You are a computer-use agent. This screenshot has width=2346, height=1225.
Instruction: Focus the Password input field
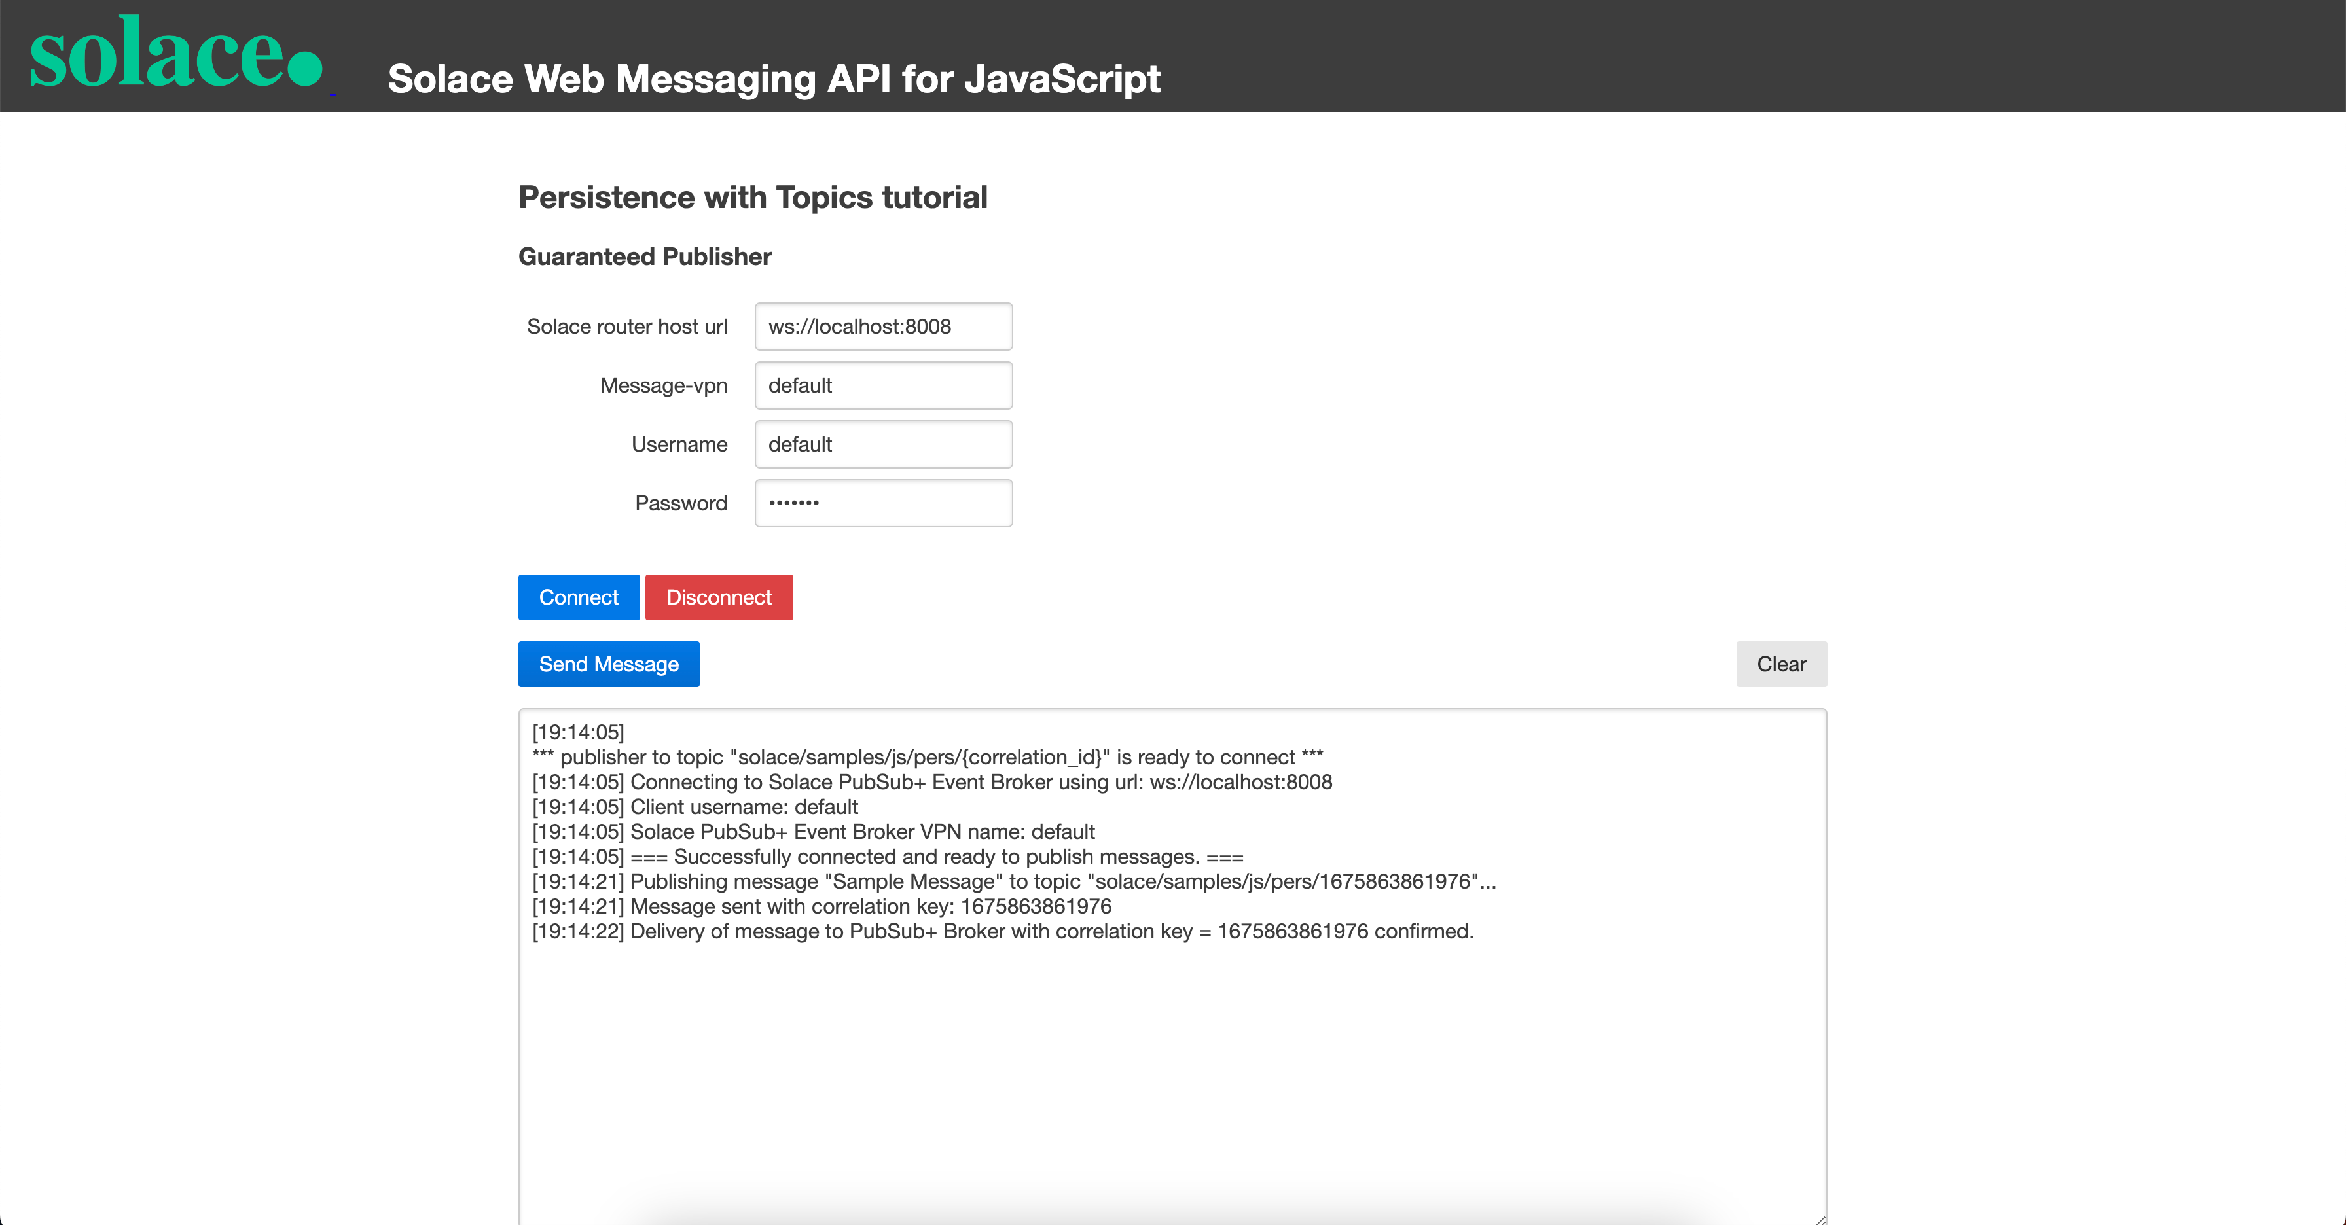pyautogui.click(x=882, y=503)
